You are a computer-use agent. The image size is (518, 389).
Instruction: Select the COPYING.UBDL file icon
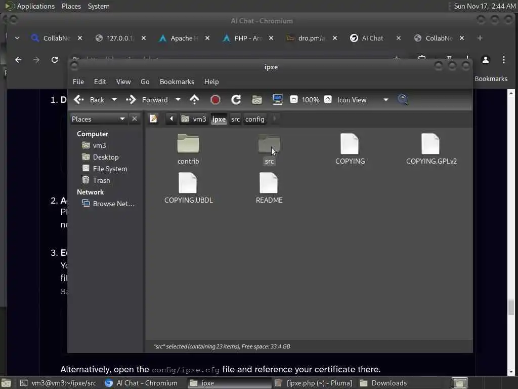[x=188, y=182]
